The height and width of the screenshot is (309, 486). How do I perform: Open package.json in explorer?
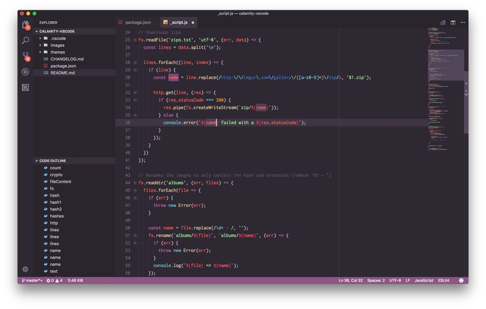74,66
